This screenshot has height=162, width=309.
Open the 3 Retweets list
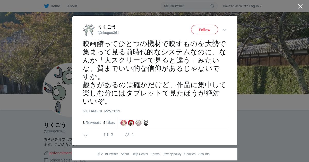coord(92,123)
